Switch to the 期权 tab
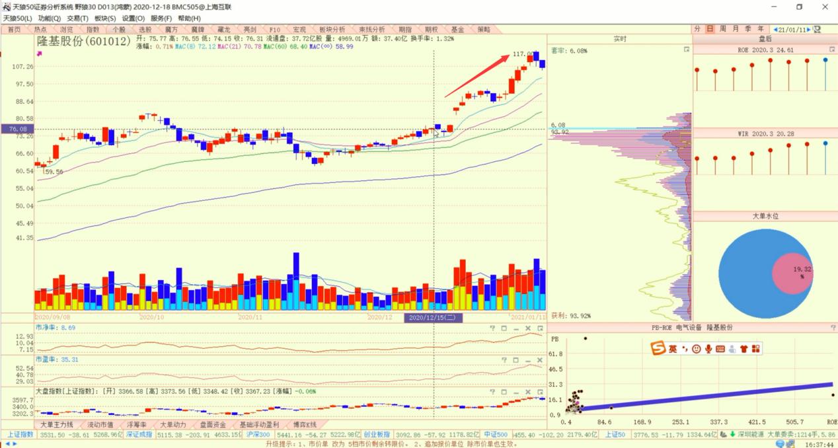 (432, 30)
